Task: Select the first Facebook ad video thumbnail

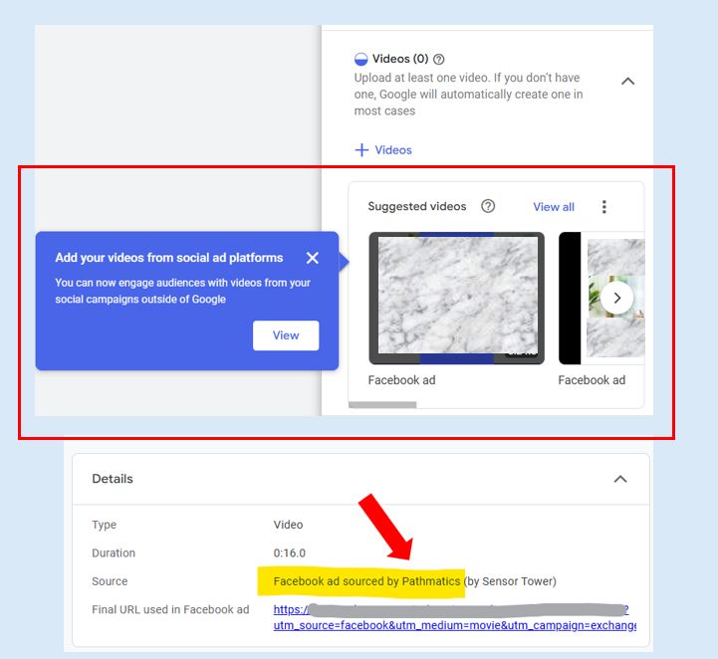Action: (x=456, y=299)
